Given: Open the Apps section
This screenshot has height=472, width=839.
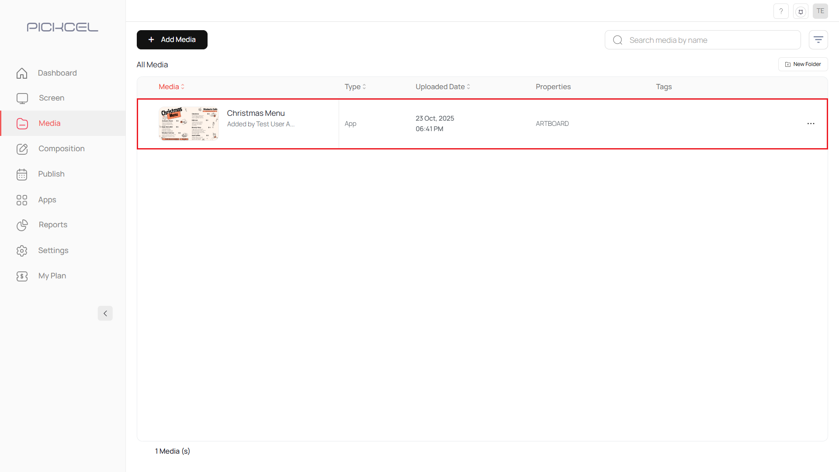Looking at the screenshot, I should [x=47, y=200].
